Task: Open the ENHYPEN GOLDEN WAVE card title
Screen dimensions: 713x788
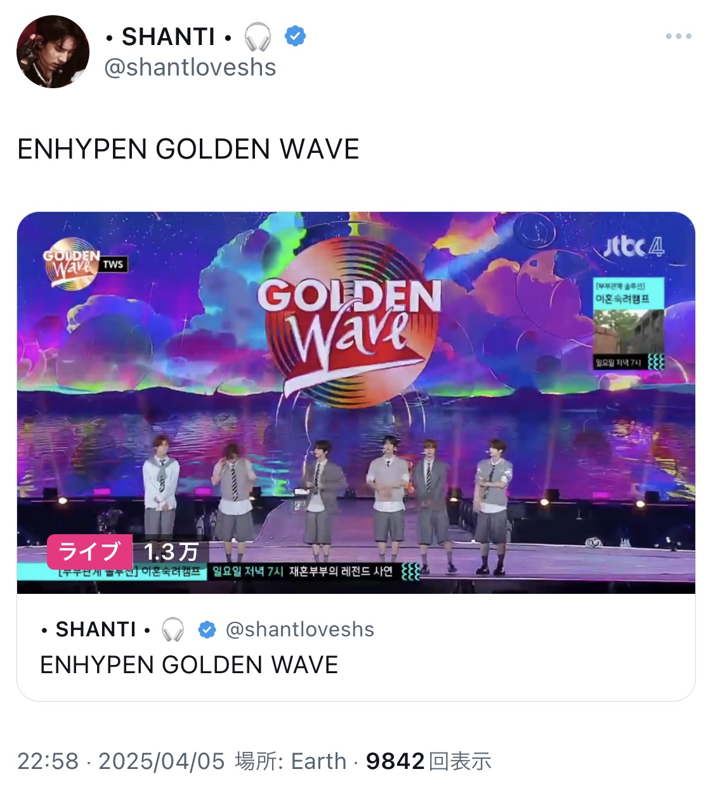Action: click(189, 665)
